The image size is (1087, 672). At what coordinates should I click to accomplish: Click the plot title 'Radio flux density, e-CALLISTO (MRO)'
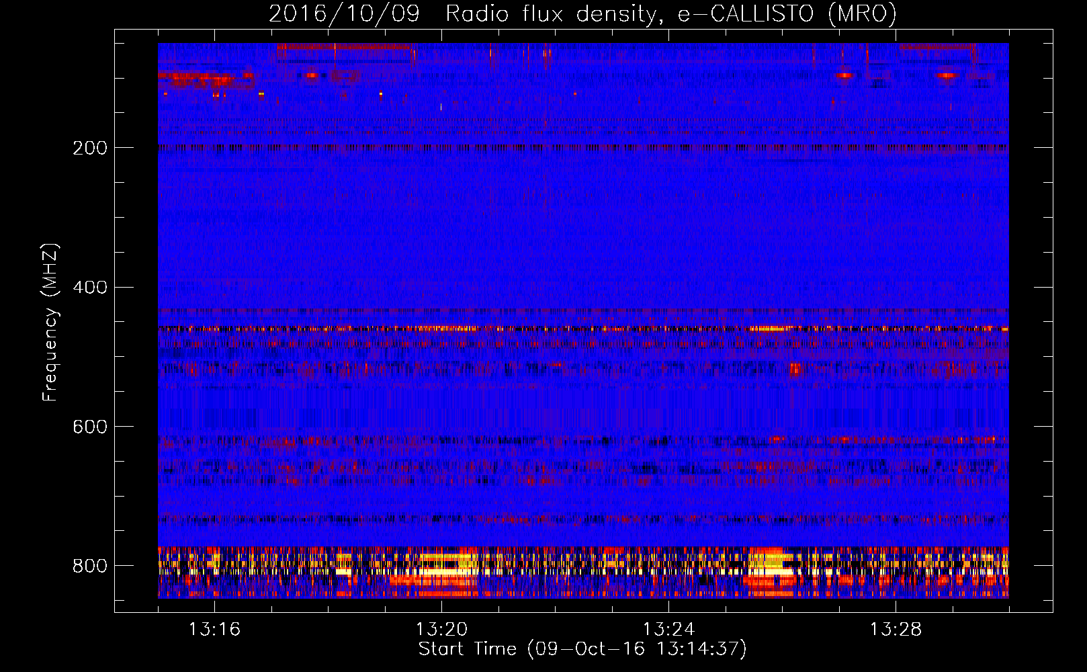tap(671, 14)
